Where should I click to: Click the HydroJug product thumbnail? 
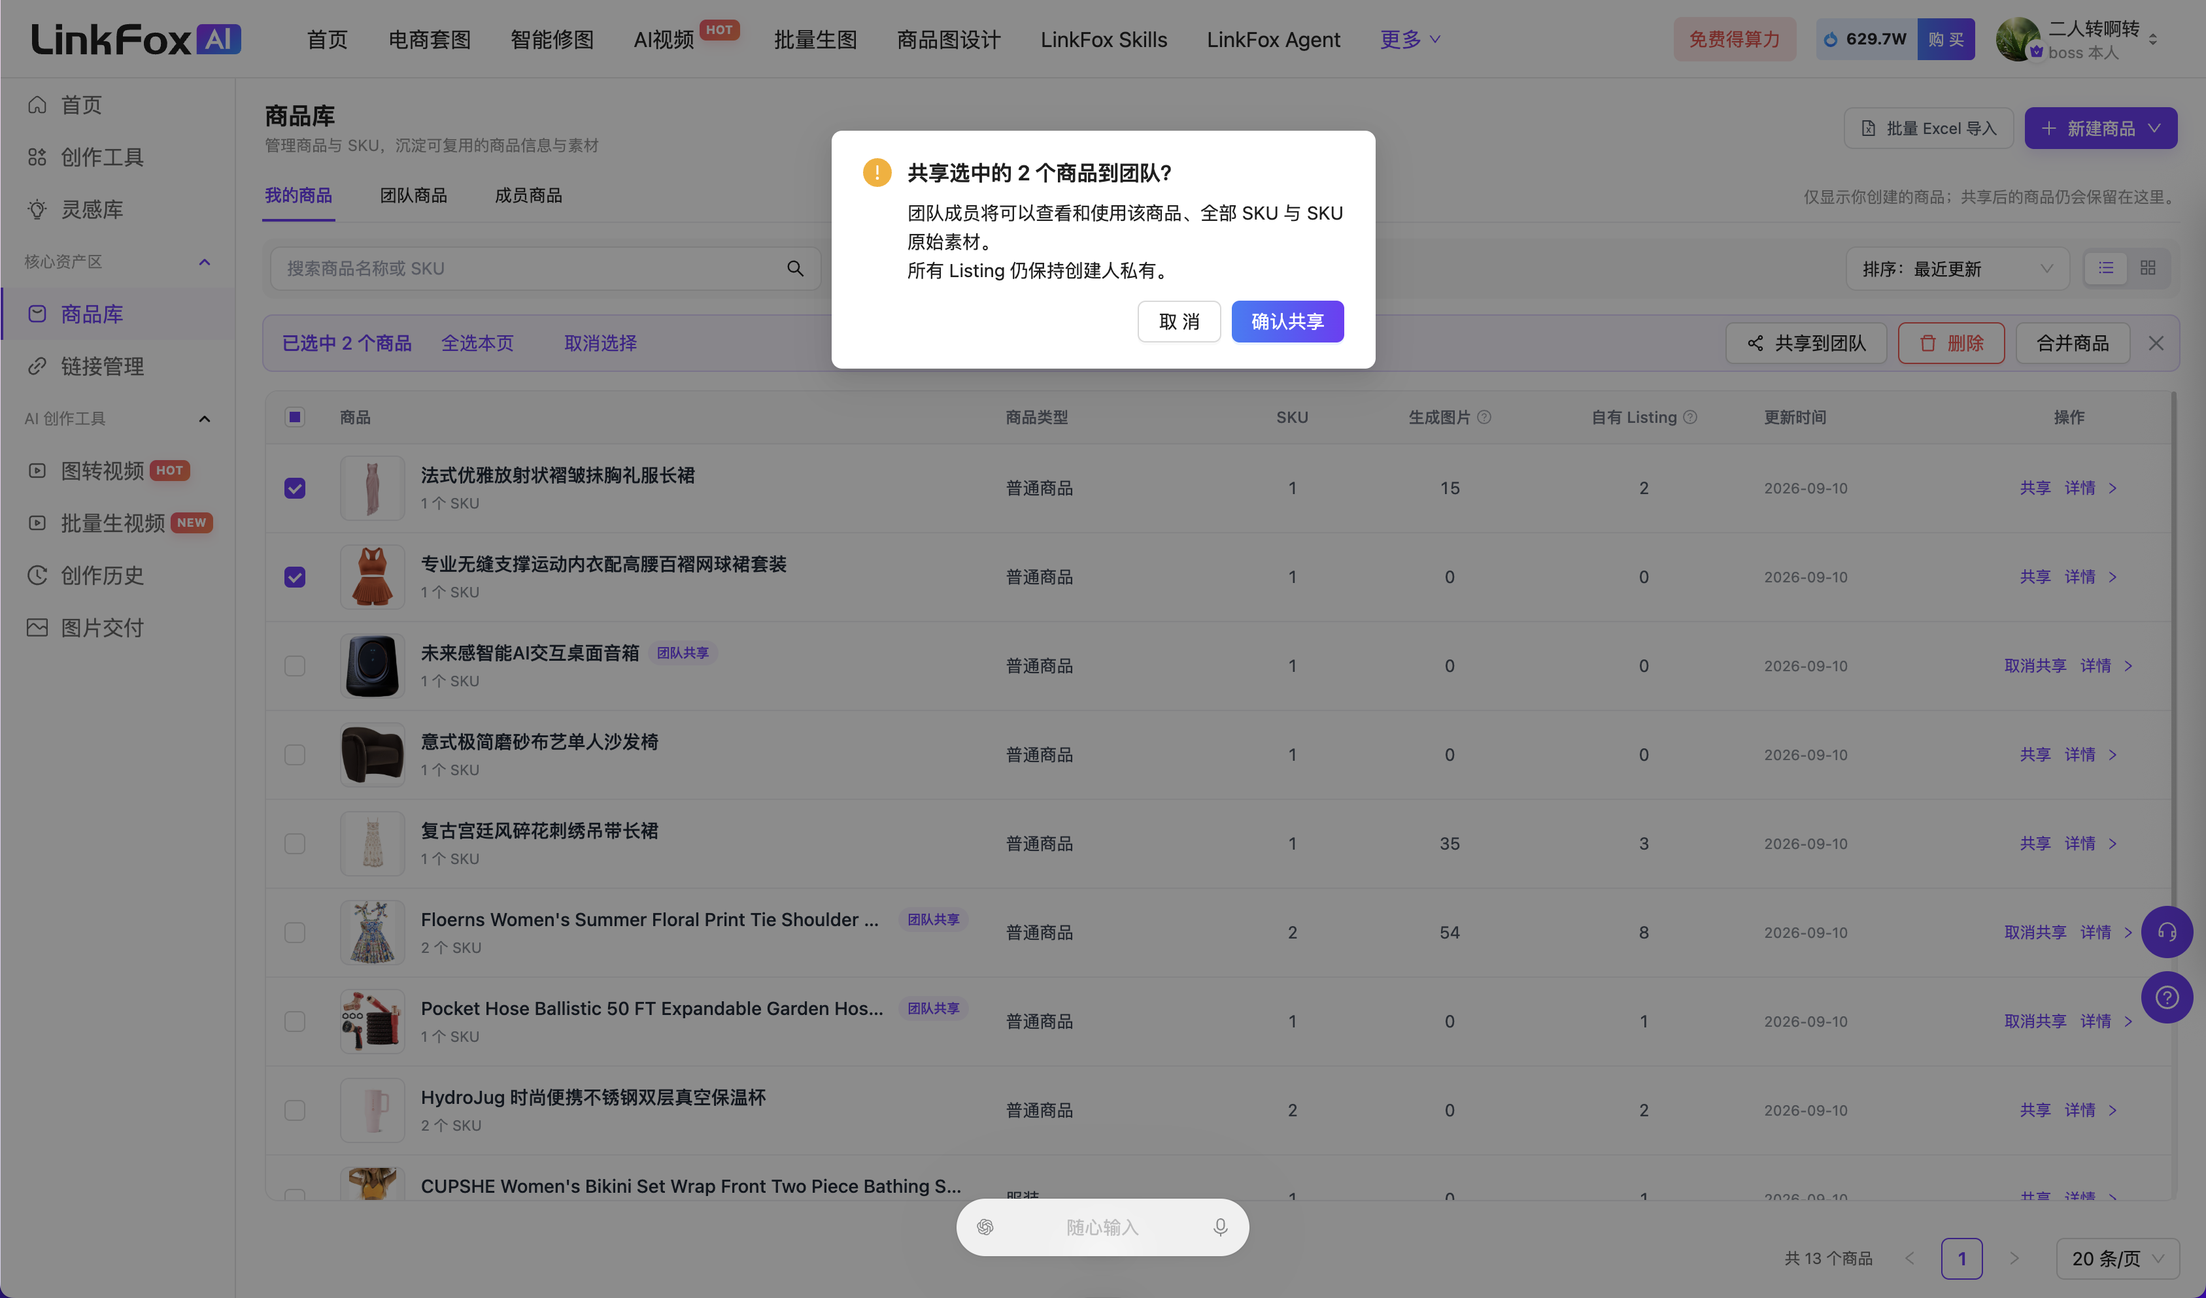[372, 1110]
